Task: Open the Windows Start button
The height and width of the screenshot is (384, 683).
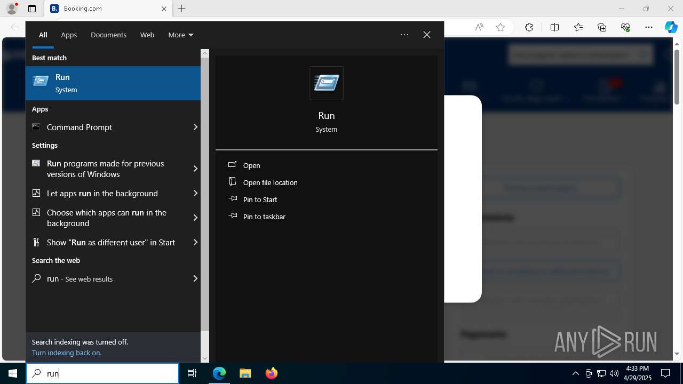Action: [x=13, y=373]
